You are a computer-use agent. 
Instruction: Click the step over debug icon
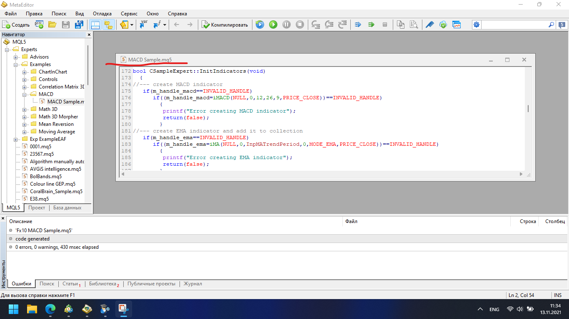pyautogui.click(x=329, y=25)
